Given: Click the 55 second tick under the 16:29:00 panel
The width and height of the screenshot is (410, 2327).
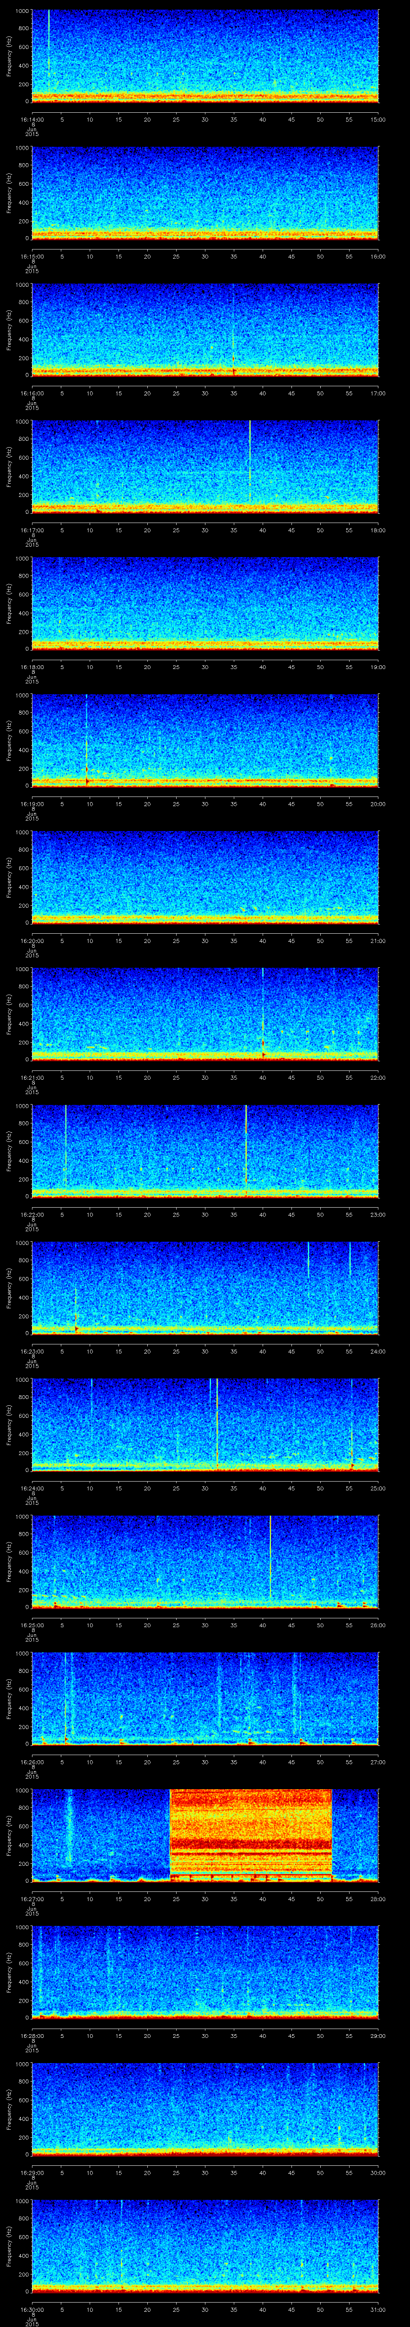Looking at the screenshot, I should (349, 2173).
